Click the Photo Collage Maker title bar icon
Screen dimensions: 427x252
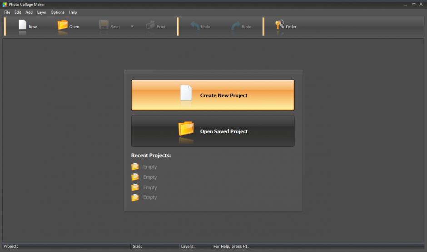pos(5,5)
